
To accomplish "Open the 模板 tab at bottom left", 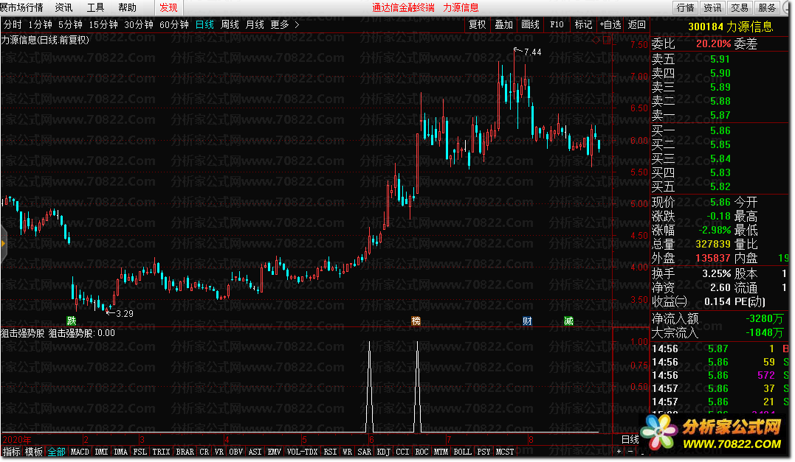I will pos(34,452).
